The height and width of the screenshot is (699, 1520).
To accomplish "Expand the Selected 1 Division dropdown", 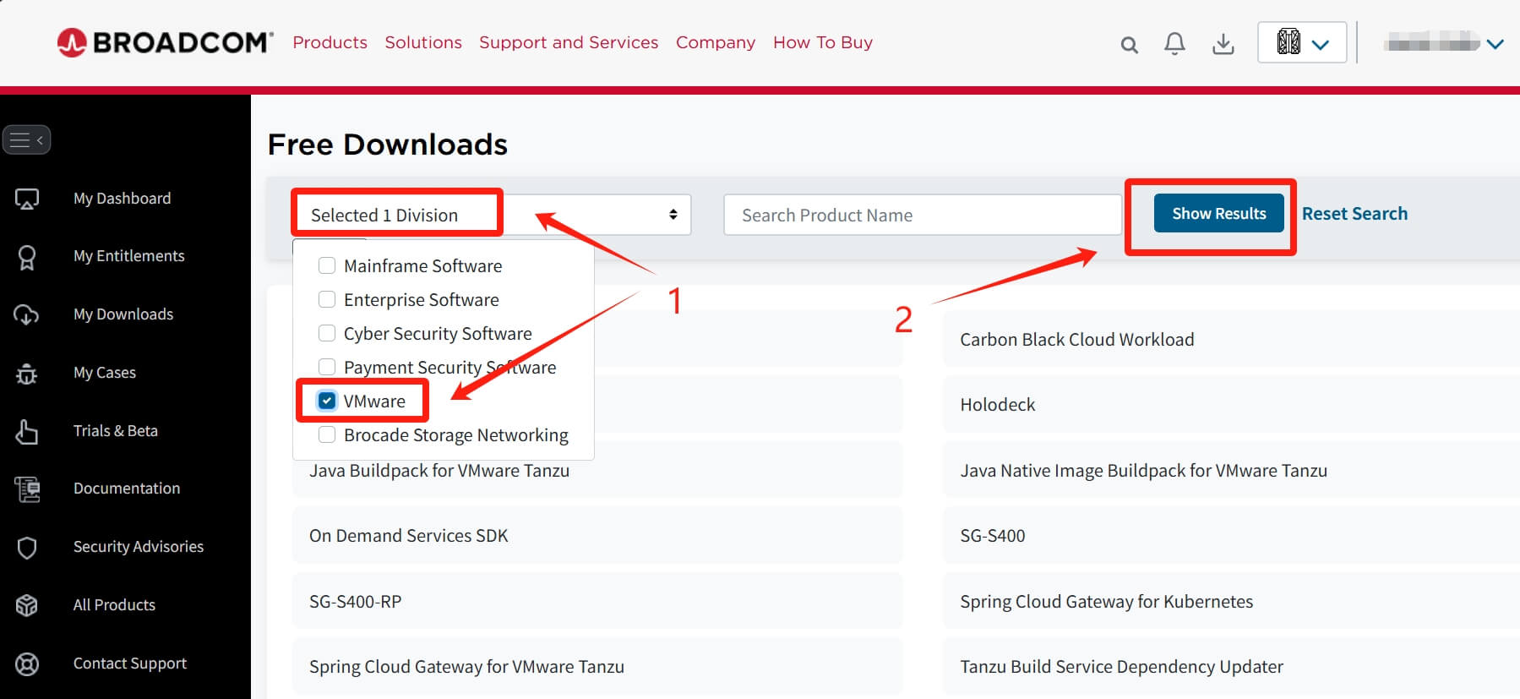I will (492, 215).
